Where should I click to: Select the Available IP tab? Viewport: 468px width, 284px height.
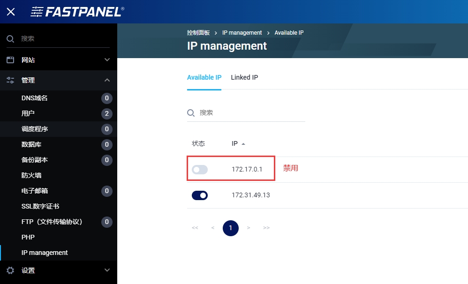[x=204, y=77]
